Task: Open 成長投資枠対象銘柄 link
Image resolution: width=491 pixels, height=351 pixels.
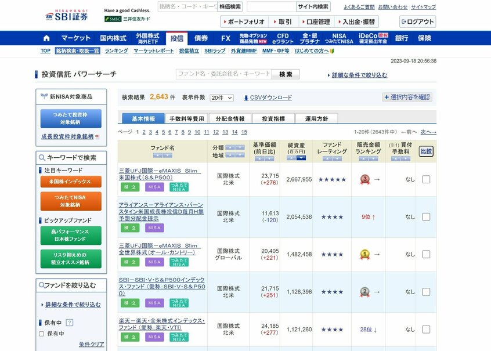Action: 67,136
